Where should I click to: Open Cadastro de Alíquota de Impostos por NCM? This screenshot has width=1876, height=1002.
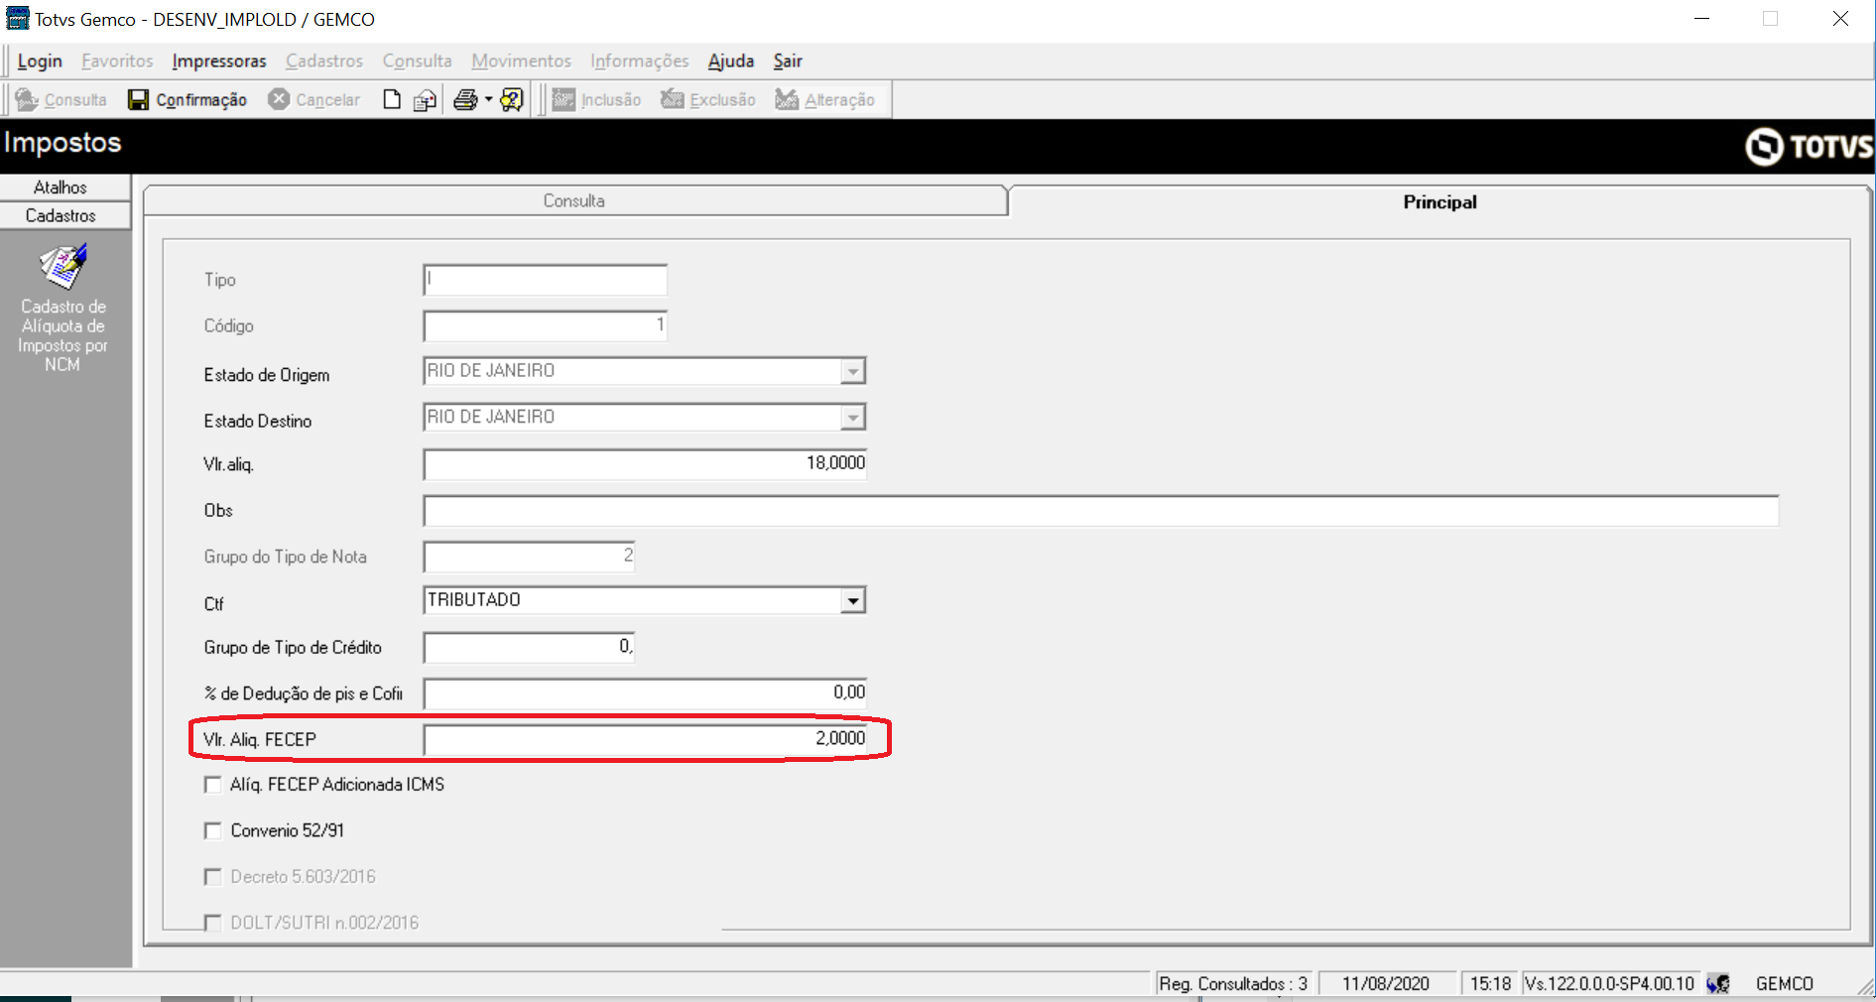[63, 309]
